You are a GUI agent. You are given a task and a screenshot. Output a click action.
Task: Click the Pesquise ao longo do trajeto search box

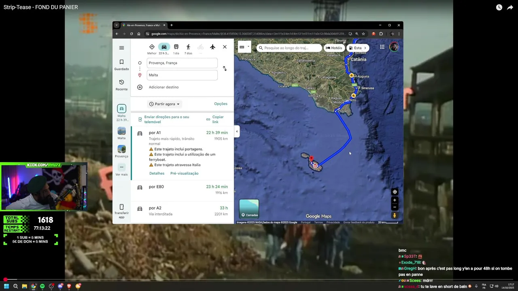point(289,48)
